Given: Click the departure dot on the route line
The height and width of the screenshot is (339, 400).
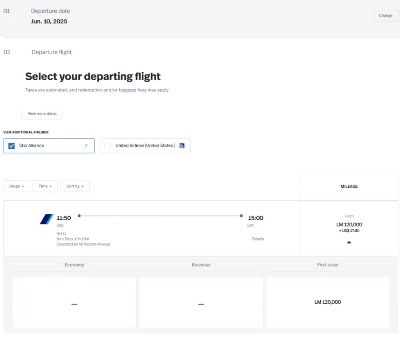Looking at the screenshot, I should (x=79, y=215).
